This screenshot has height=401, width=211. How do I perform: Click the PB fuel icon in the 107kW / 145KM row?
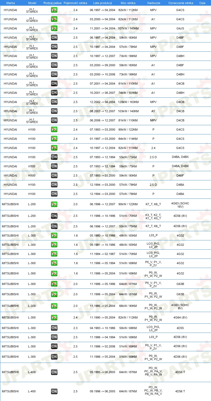(54, 28)
